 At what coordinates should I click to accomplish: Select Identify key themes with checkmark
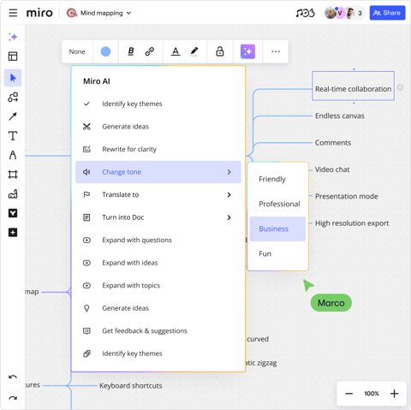coord(158,104)
